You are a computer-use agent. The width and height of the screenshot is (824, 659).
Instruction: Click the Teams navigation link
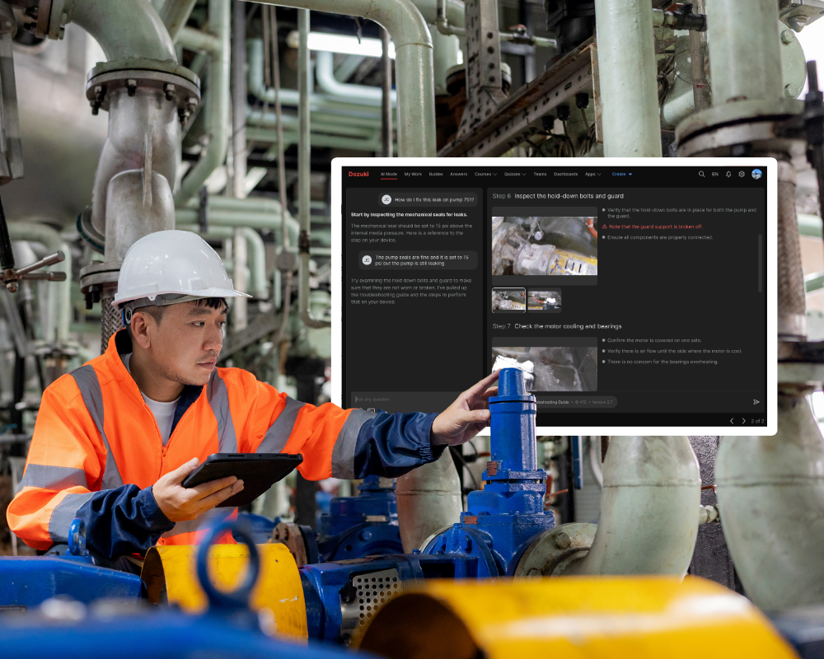[538, 174]
